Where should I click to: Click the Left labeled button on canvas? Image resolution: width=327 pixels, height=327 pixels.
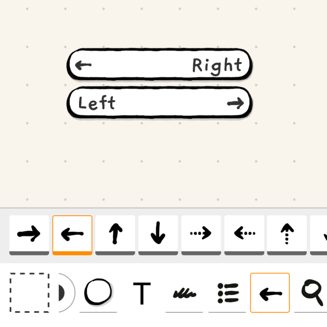160,103
